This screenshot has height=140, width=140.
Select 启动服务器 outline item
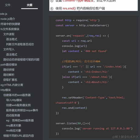[13, 115]
